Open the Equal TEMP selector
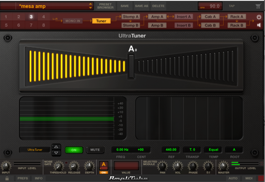 pyautogui.click(x=214, y=150)
